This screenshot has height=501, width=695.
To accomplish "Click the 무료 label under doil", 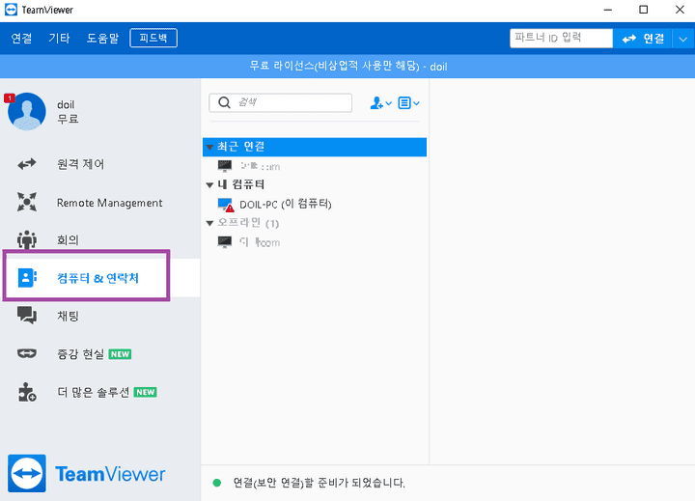I will coord(68,119).
